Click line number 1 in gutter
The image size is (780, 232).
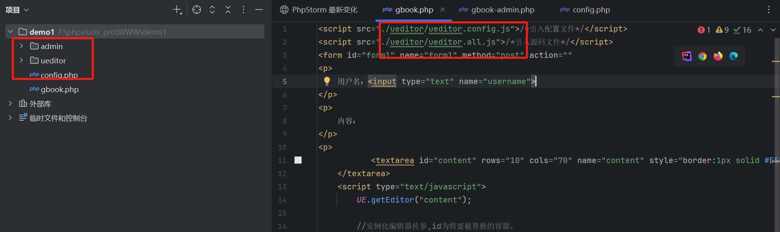(285, 29)
